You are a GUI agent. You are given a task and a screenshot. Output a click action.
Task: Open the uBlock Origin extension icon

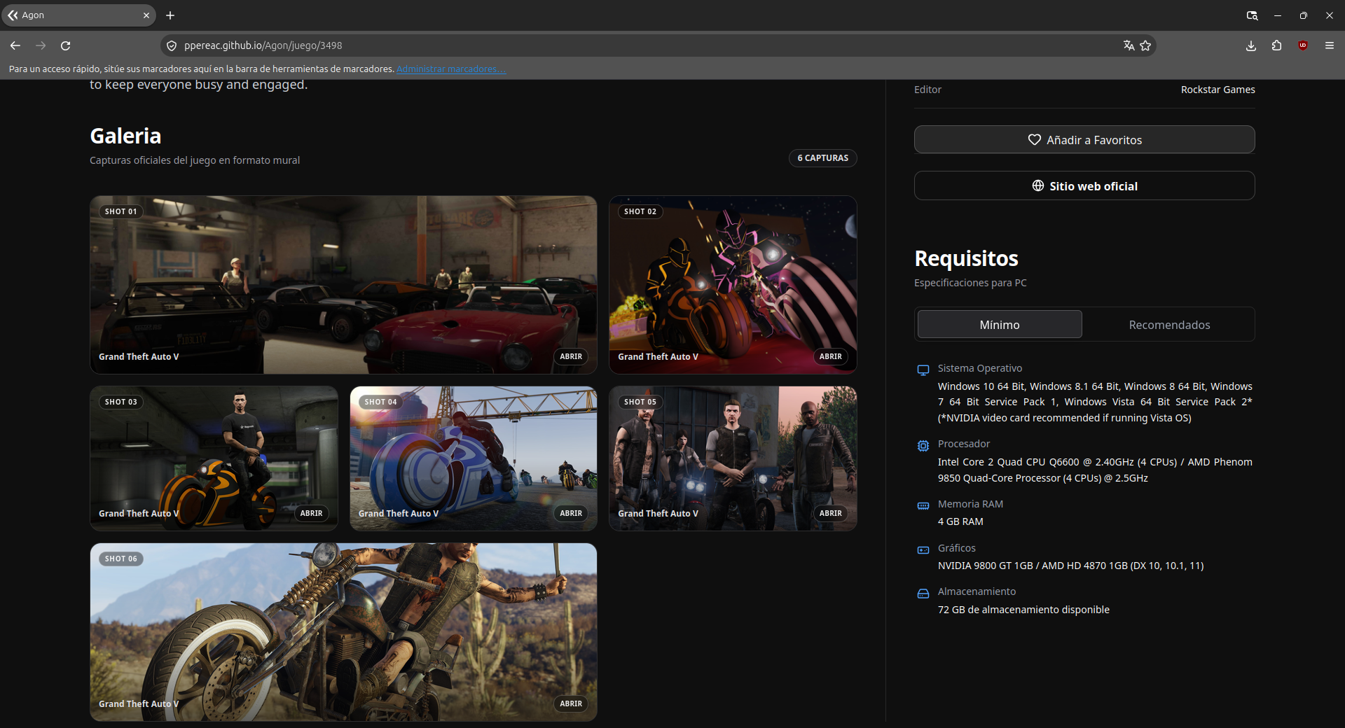click(x=1303, y=45)
